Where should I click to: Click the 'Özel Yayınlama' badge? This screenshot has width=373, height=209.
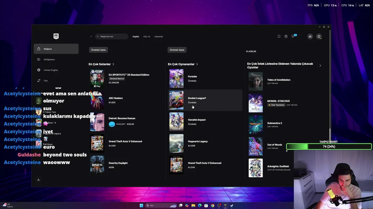pos(276,105)
